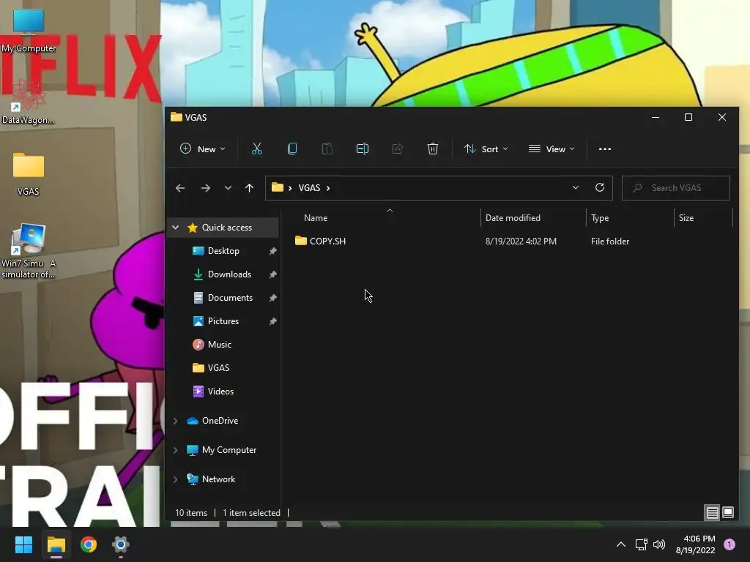Image resolution: width=750 pixels, height=562 pixels.
Task: Go up one folder level arrow
Action: (x=249, y=188)
